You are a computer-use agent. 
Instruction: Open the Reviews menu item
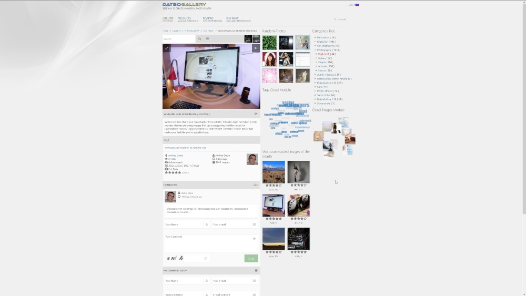(x=208, y=18)
